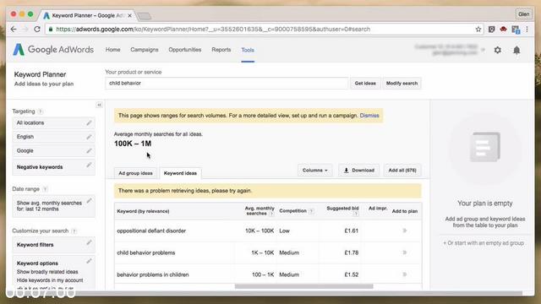Add behavior problems in children to plan
Screen dimensions: 541x304
pyautogui.click(x=405, y=274)
